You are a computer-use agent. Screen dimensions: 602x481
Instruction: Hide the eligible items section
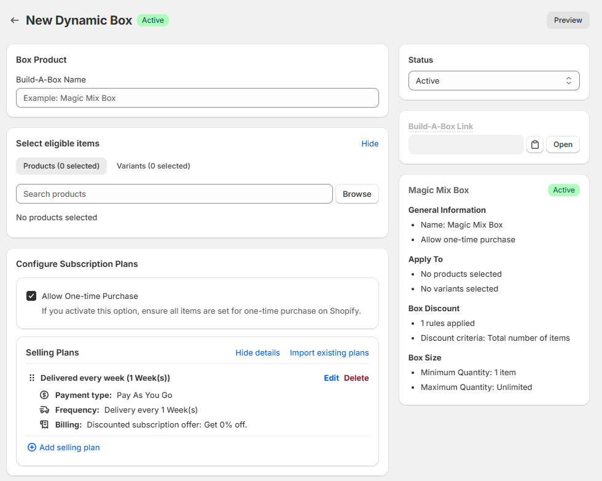[370, 143]
